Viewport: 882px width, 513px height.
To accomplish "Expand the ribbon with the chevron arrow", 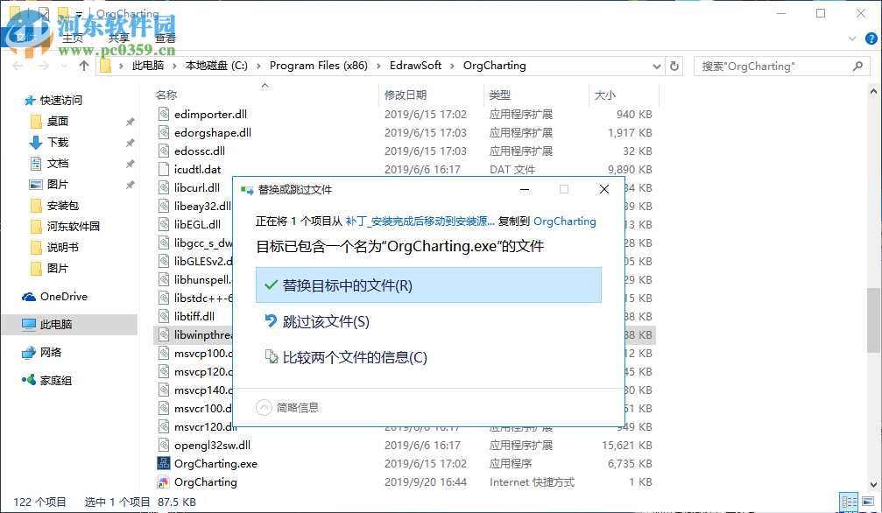I will click(852, 39).
